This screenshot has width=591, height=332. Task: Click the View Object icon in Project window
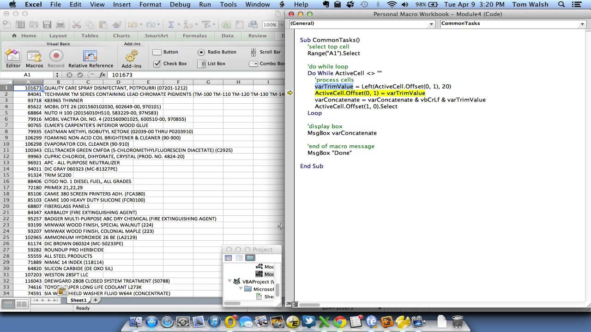[239, 258]
